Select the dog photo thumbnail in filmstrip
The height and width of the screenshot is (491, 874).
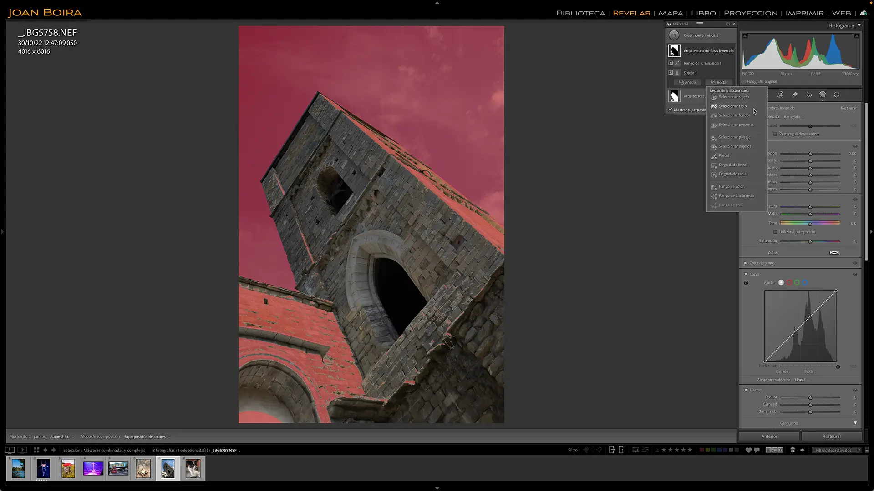coord(193,469)
